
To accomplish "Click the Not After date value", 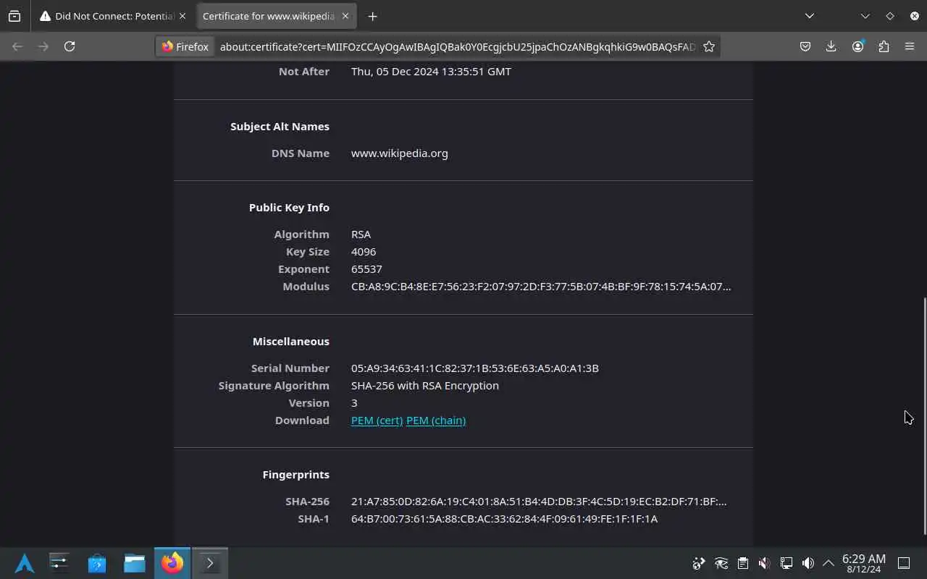I will (x=431, y=72).
